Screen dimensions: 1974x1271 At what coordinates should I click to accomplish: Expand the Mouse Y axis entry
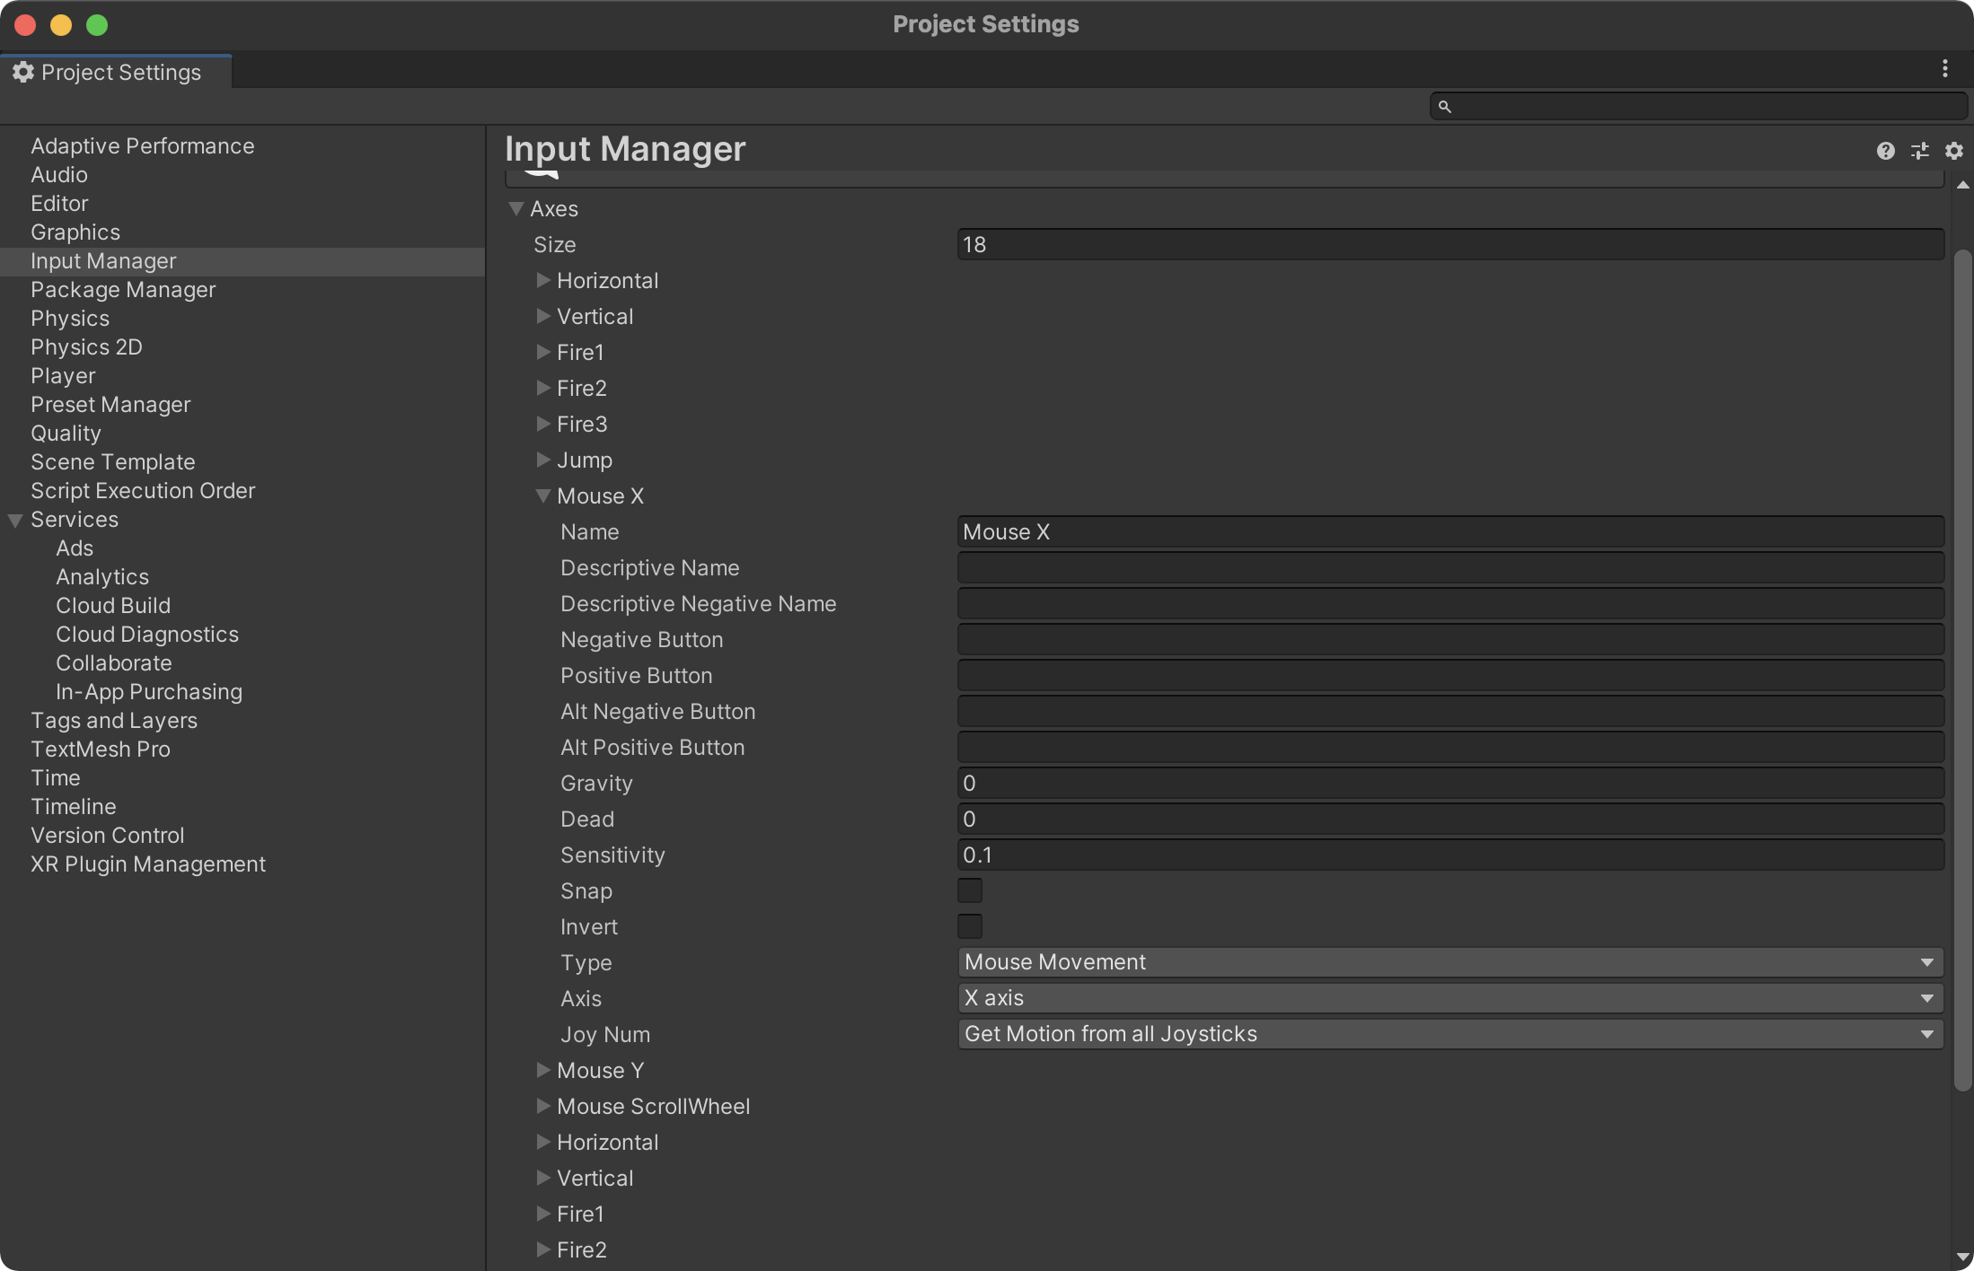coord(542,1070)
